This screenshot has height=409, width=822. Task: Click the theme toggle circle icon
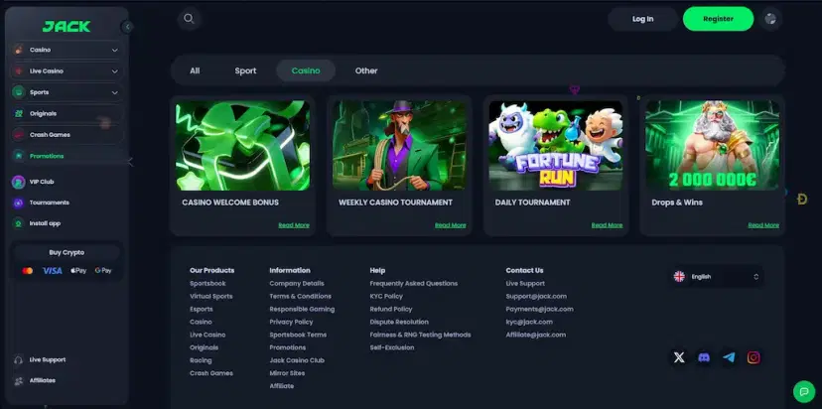click(770, 19)
